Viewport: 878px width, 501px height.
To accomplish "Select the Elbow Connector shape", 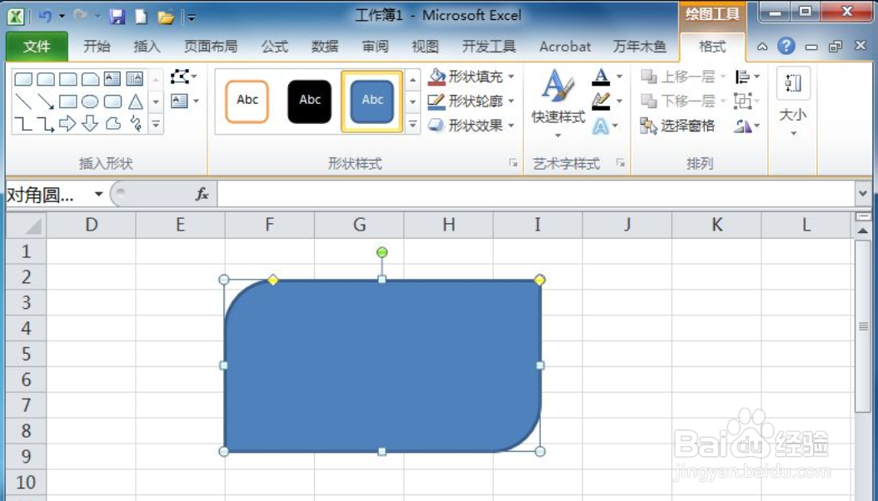I will (23, 123).
